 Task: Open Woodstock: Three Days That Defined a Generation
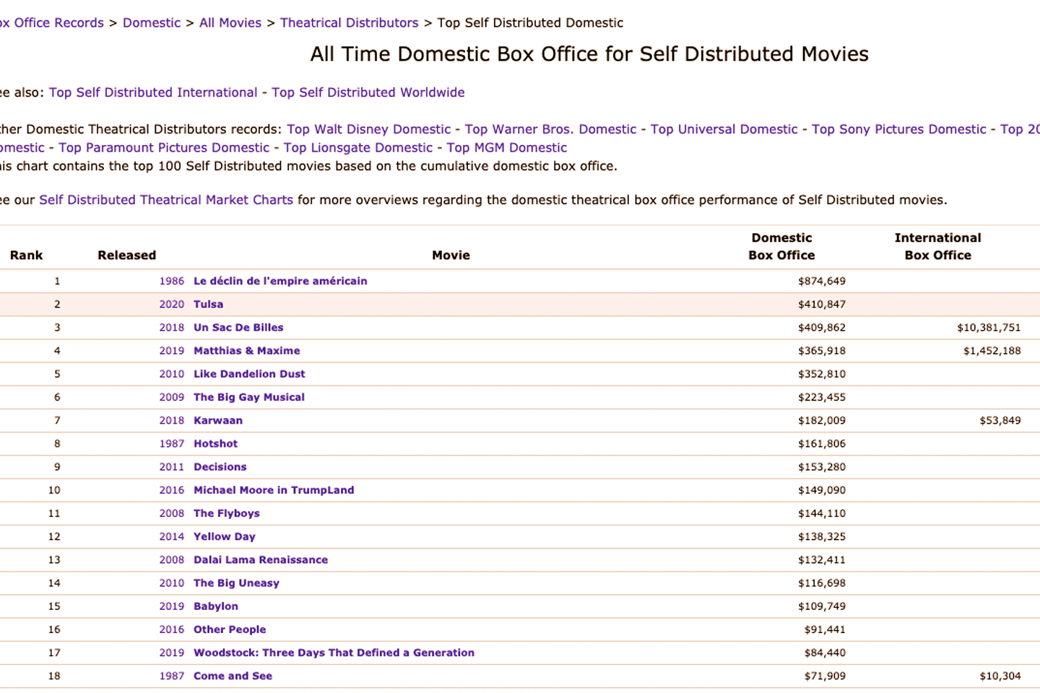(x=334, y=653)
